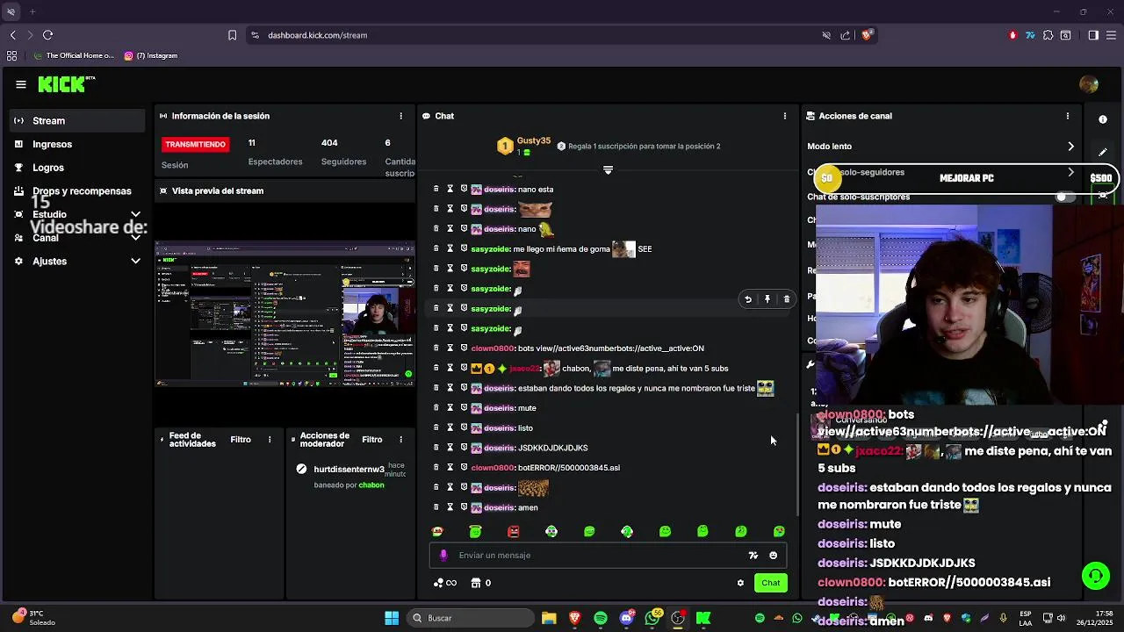1124x632 pixels.
Task: Click the Windows taskbar Buscar search box
Action: pyautogui.click(x=472, y=618)
